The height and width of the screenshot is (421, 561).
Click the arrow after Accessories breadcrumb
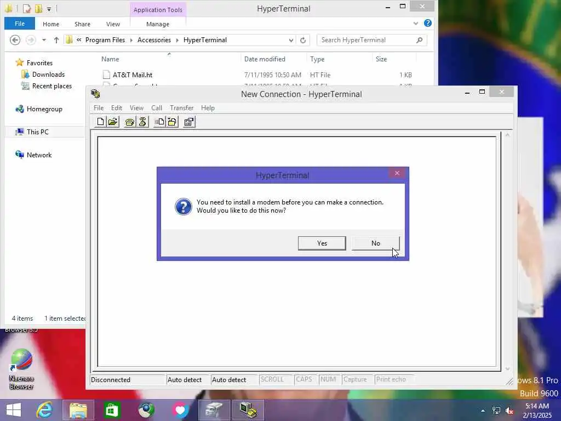tap(177, 40)
